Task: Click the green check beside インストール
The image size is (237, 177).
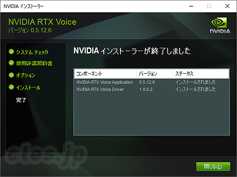Action: (x=11, y=87)
